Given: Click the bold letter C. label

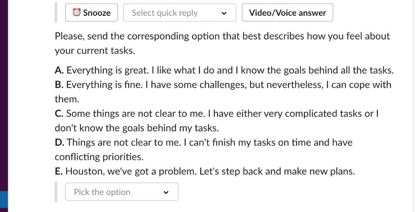Looking at the screenshot, I should (x=59, y=113).
